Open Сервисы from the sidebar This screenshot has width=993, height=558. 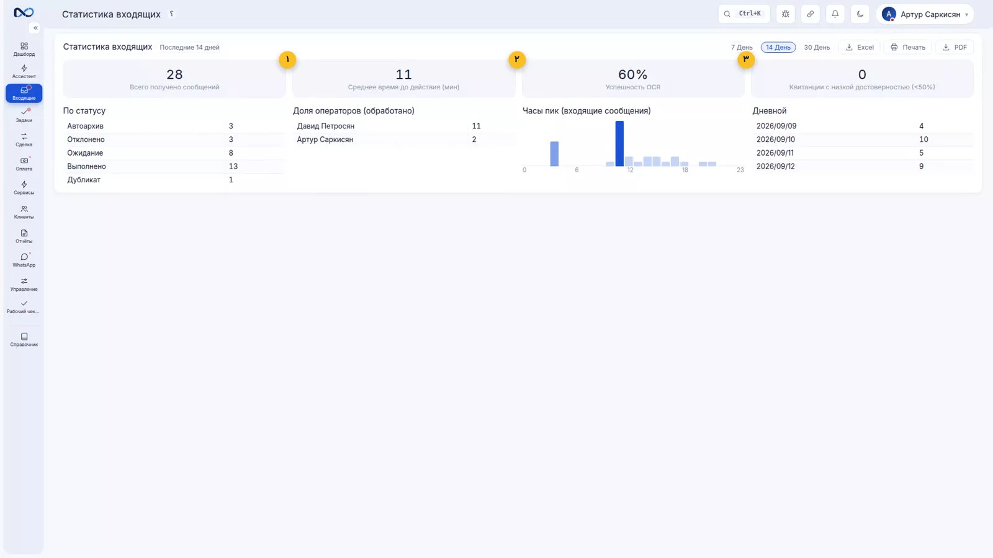(24, 188)
